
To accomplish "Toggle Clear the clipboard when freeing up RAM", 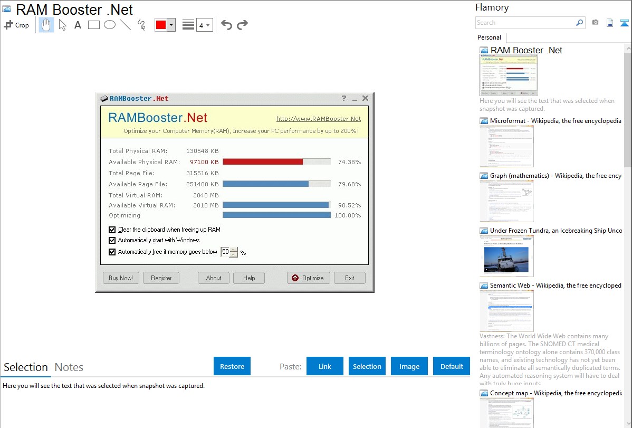I will [112, 230].
